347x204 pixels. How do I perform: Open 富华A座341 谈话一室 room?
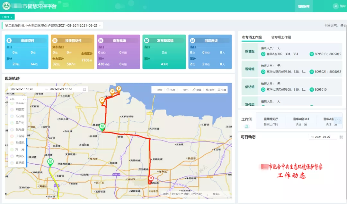click(301, 121)
